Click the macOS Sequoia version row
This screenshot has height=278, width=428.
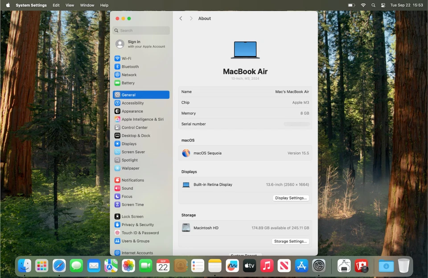[x=245, y=153]
